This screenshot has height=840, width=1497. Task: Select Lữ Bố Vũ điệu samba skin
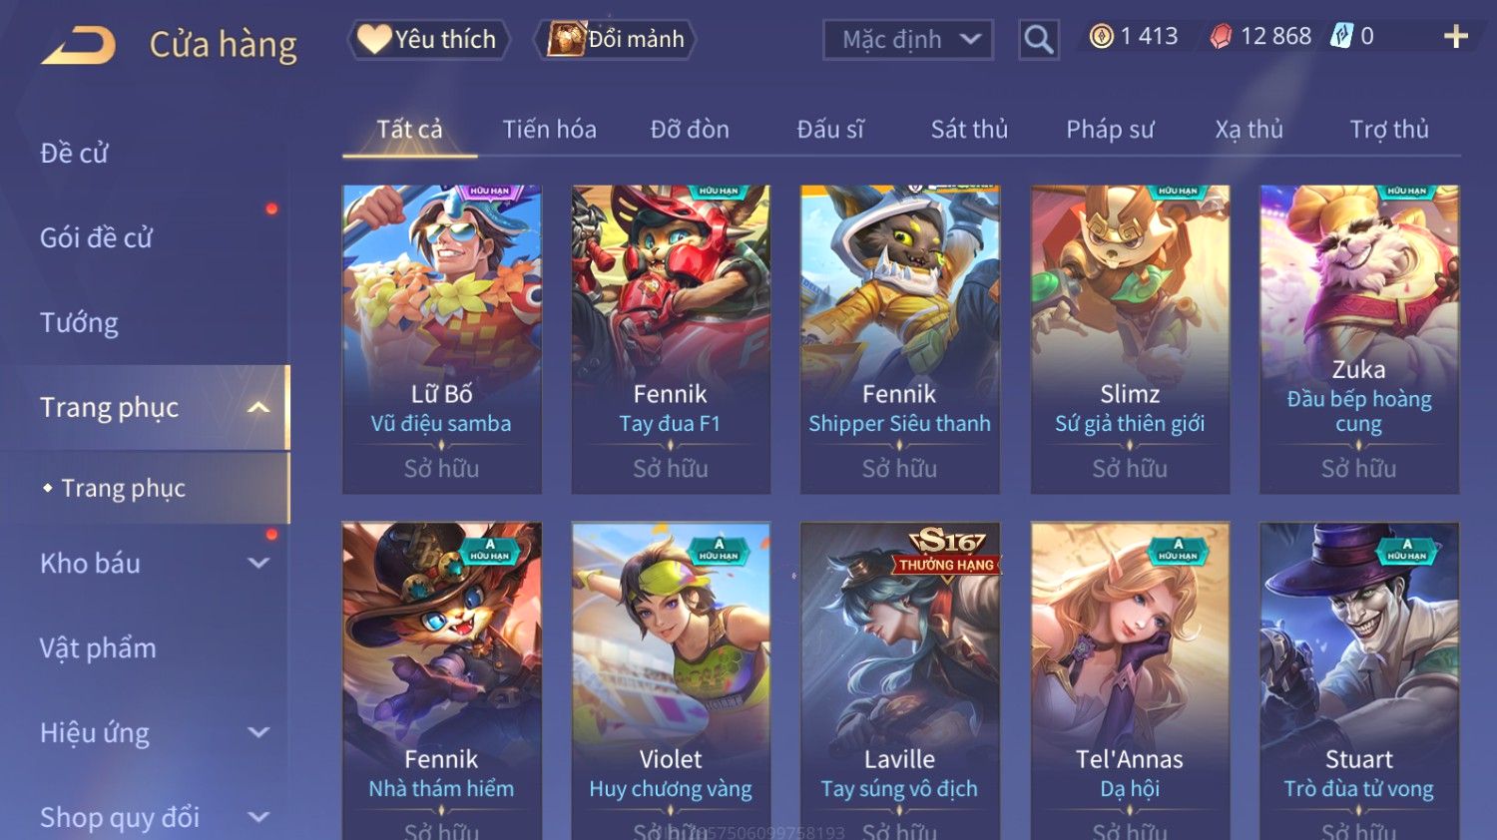coord(441,339)
